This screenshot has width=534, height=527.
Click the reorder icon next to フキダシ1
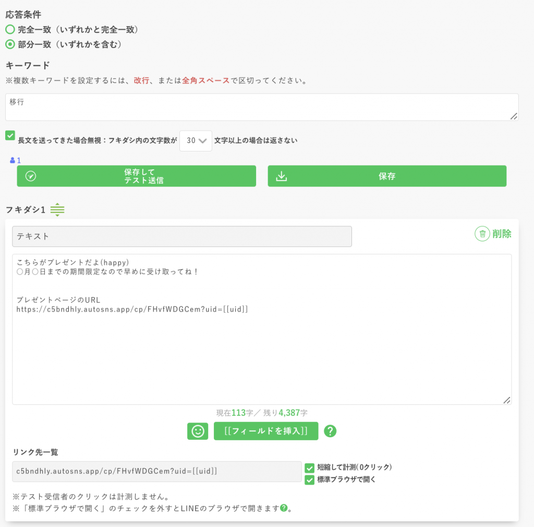57,209
